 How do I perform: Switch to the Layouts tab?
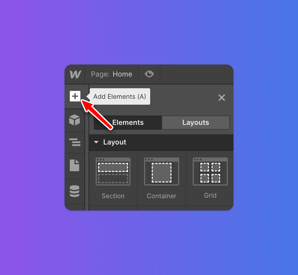click(x=196, y=123)
